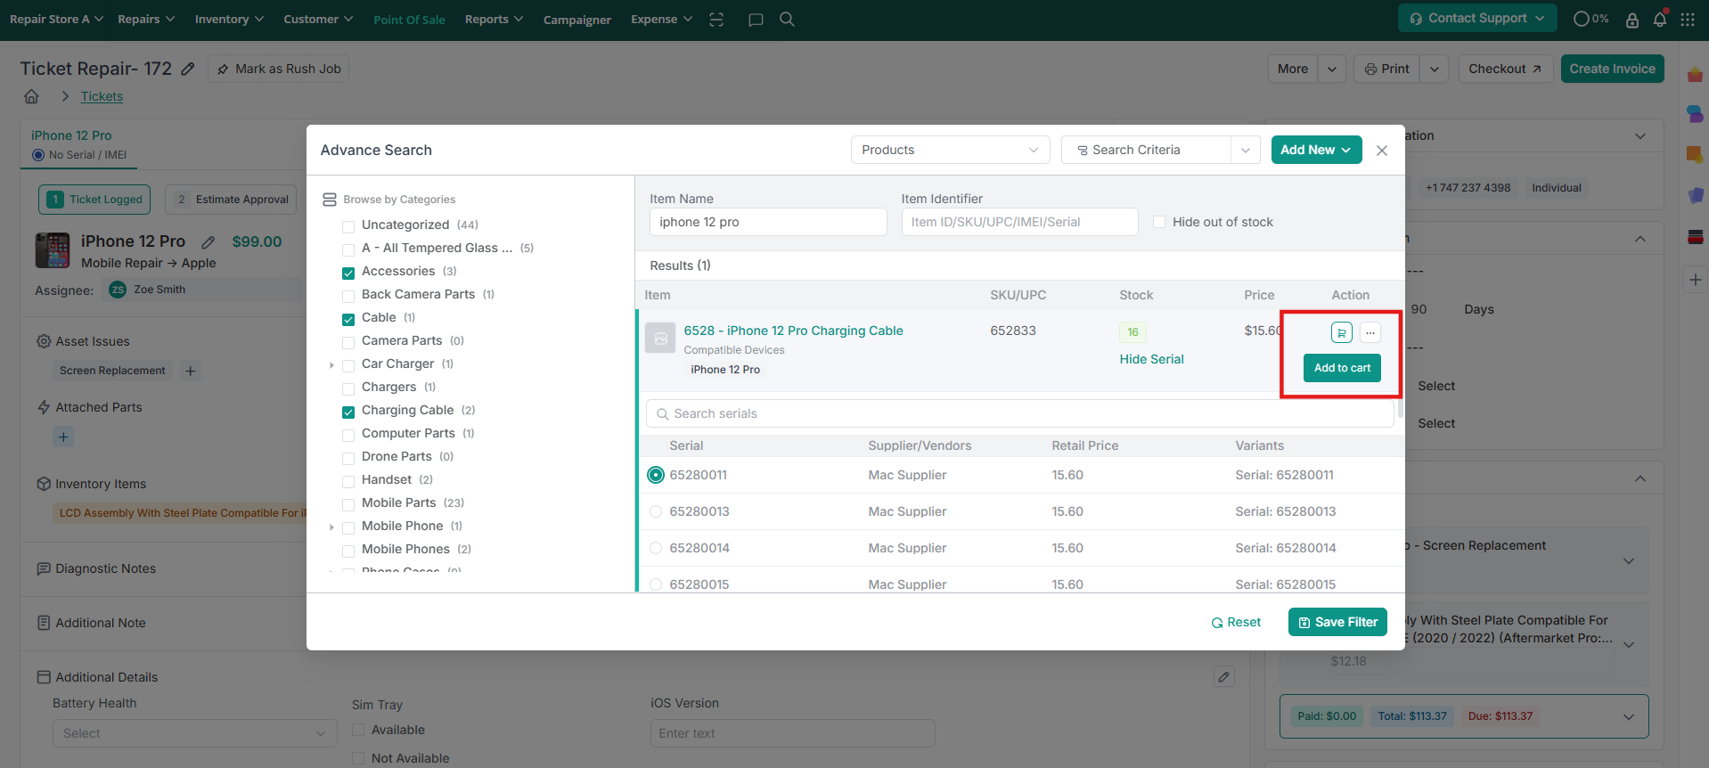
Task: Click the Item Name input field
Action: click(768, 222)
